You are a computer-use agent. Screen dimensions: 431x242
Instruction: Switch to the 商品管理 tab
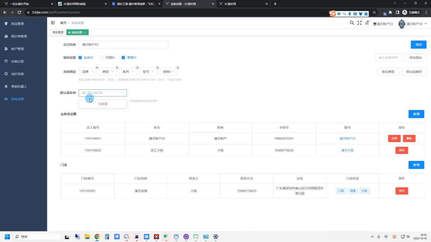click(x=58, y=32)
